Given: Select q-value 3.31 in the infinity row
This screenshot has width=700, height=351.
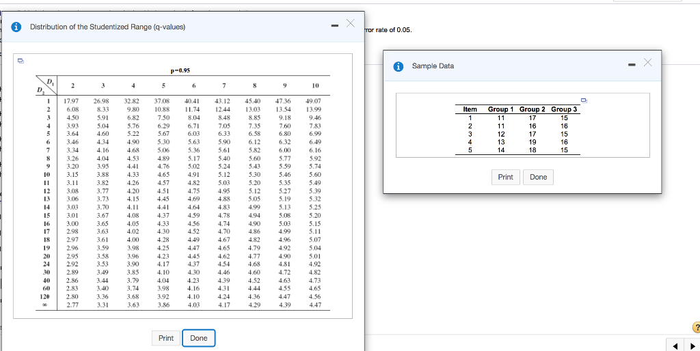Looking at the screenshot, I should tap(103, 305).
